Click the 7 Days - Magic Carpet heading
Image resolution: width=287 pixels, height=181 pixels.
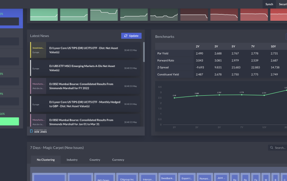(x=57, y=148)
